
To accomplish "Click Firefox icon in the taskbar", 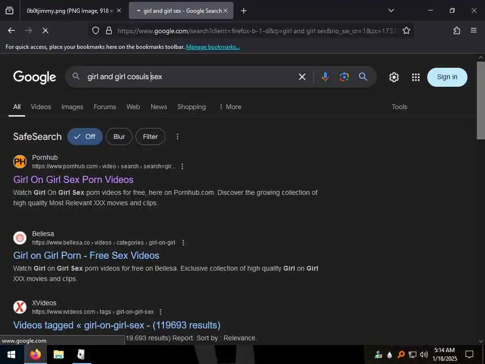I will [35, 355].
